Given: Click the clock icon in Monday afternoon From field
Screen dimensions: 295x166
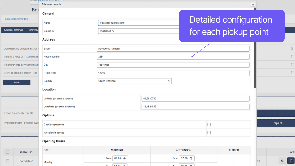Looking at the screenshot, I should 191,159.
